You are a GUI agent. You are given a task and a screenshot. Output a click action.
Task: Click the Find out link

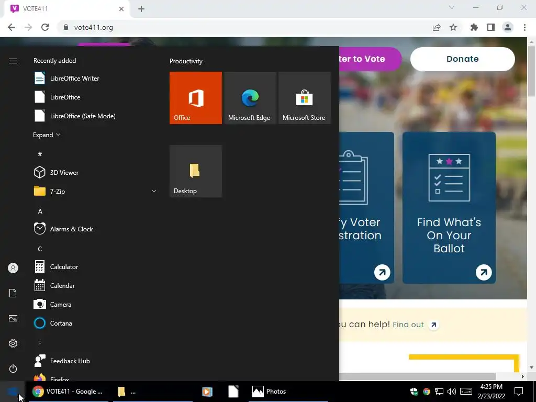tap(408, 325)
